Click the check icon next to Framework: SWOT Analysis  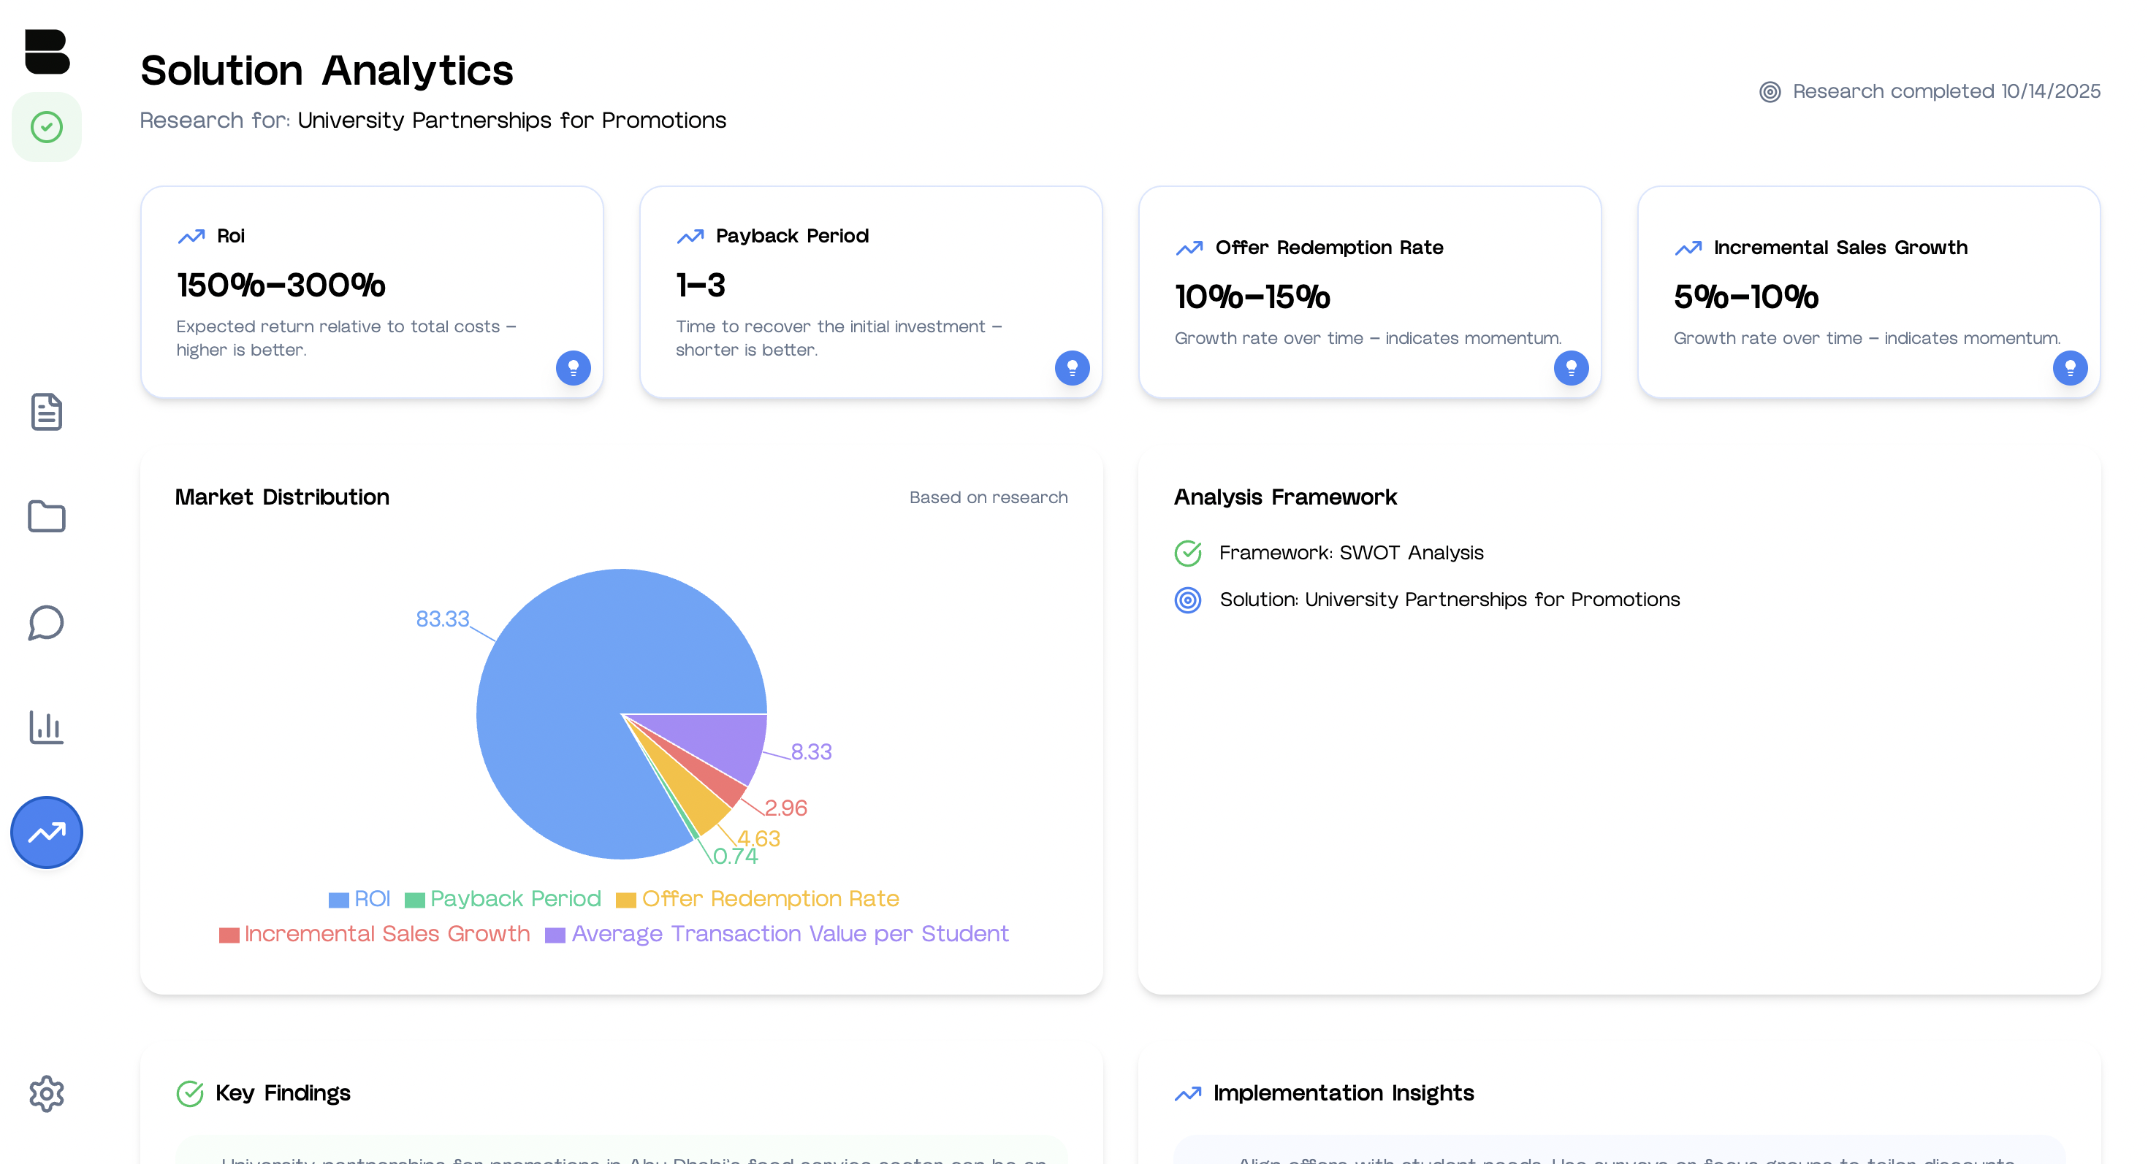coord(1188,554)
